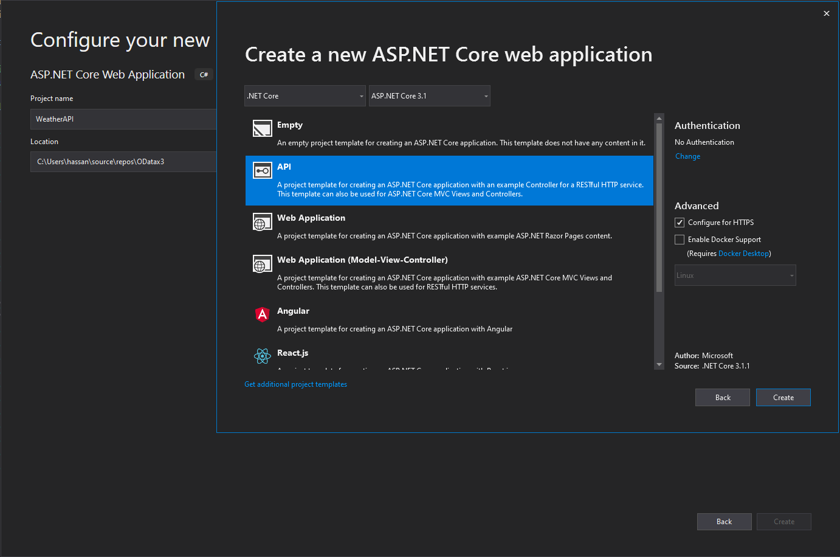Pick the Web Application template title
840x557 pixels.
[311, 218]
